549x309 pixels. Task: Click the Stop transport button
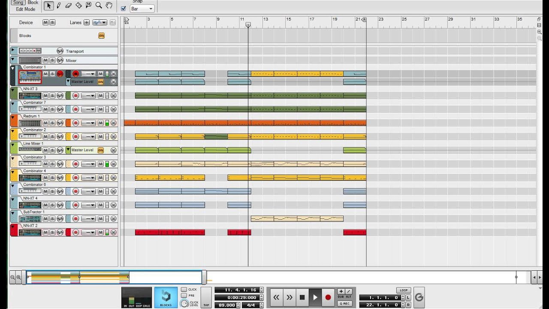click(302, 297)
